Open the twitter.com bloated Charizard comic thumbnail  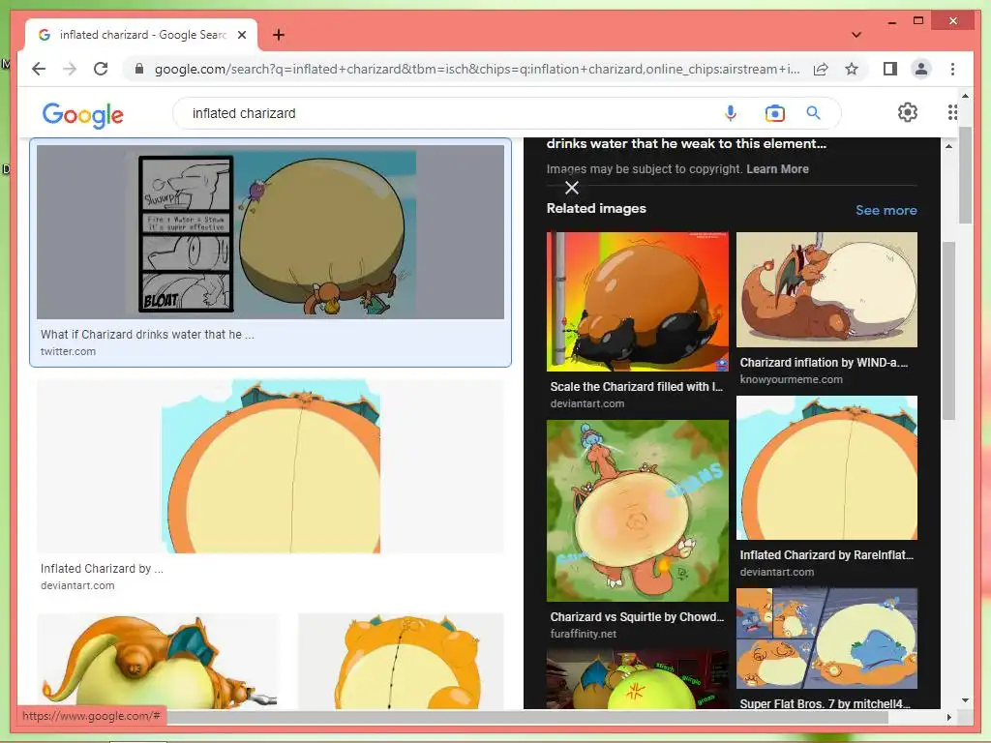pos(271,232)
